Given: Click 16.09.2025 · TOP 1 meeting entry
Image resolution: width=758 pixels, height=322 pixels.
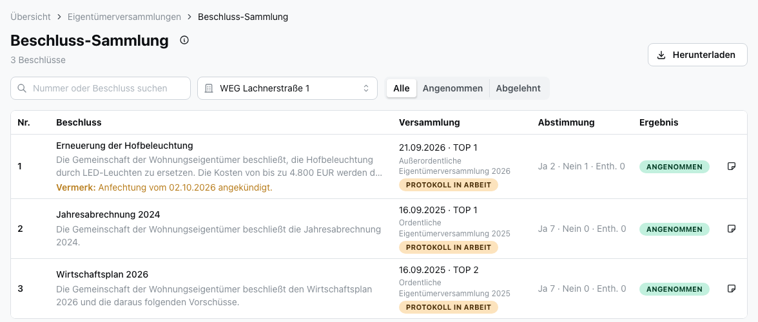Looking at the screenshot, I should coord(438,210).
